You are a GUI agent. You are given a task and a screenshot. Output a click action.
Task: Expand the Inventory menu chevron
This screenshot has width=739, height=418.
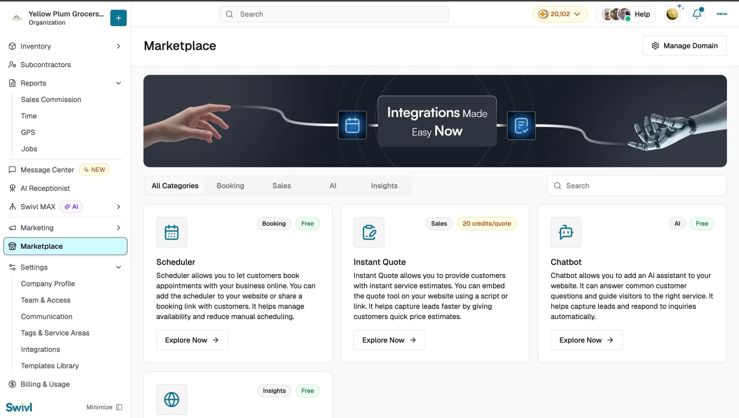tap(118, 46)
